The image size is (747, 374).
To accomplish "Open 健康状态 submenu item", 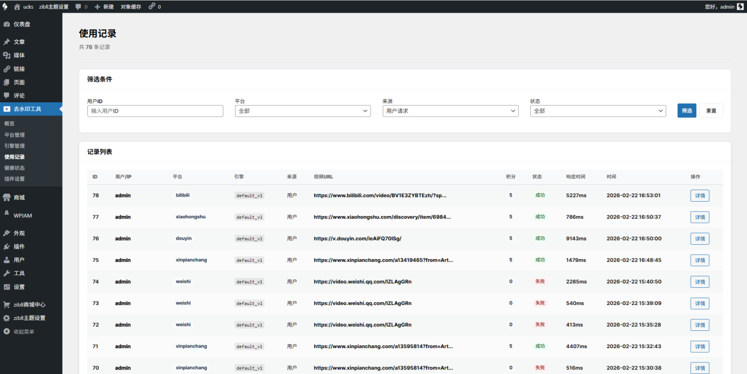I will (x=14, y=168).
